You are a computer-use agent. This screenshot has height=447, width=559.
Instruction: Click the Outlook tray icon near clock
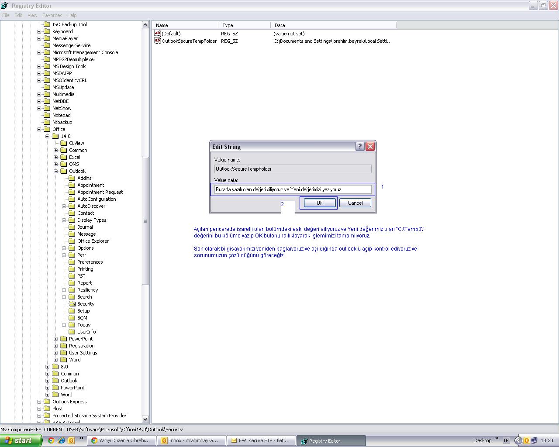point(527,440)
